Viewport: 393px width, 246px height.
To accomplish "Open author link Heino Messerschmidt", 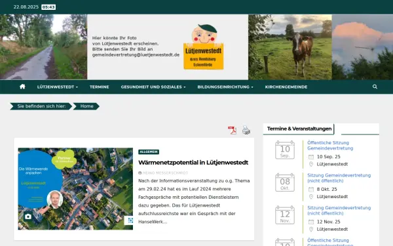I will [165, 173].
